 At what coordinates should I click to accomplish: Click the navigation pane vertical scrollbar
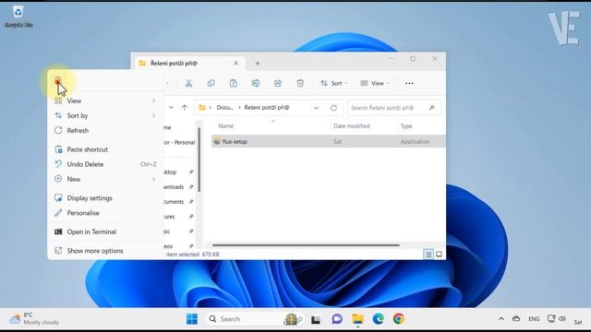[199, 160]
